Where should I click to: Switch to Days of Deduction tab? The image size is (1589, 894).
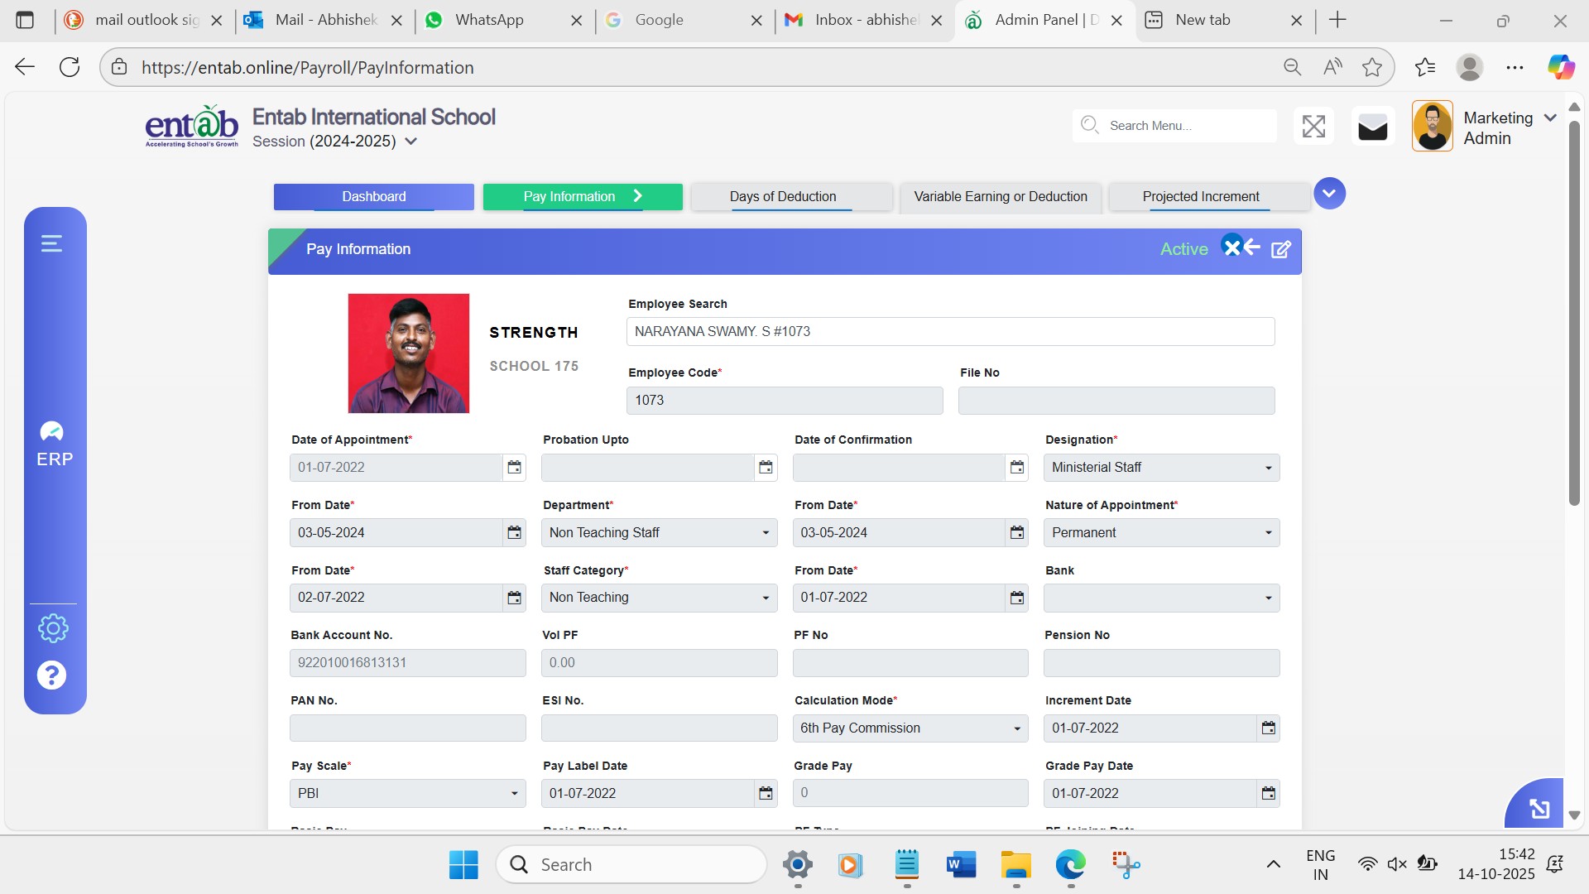782,197
